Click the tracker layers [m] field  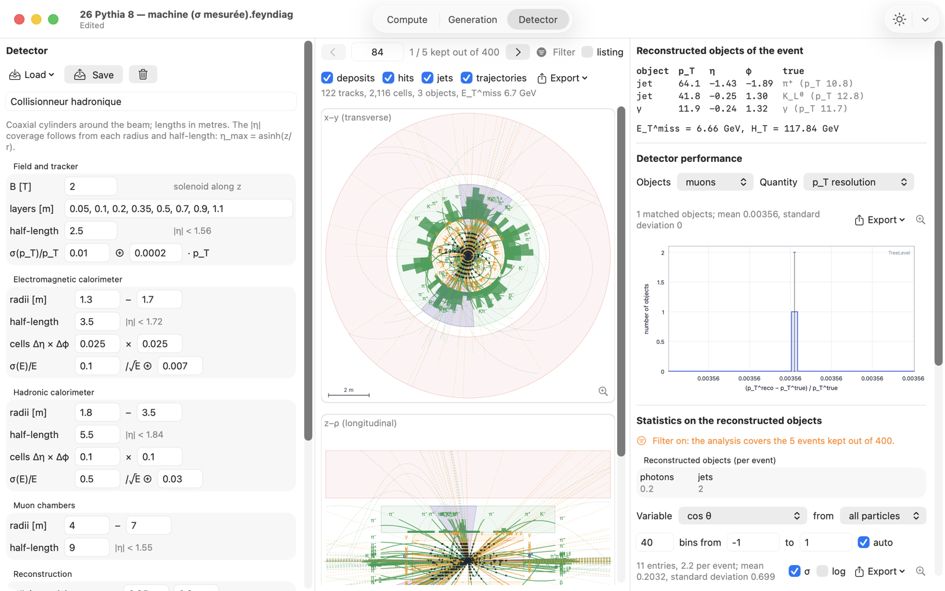[x=178, y=209]
